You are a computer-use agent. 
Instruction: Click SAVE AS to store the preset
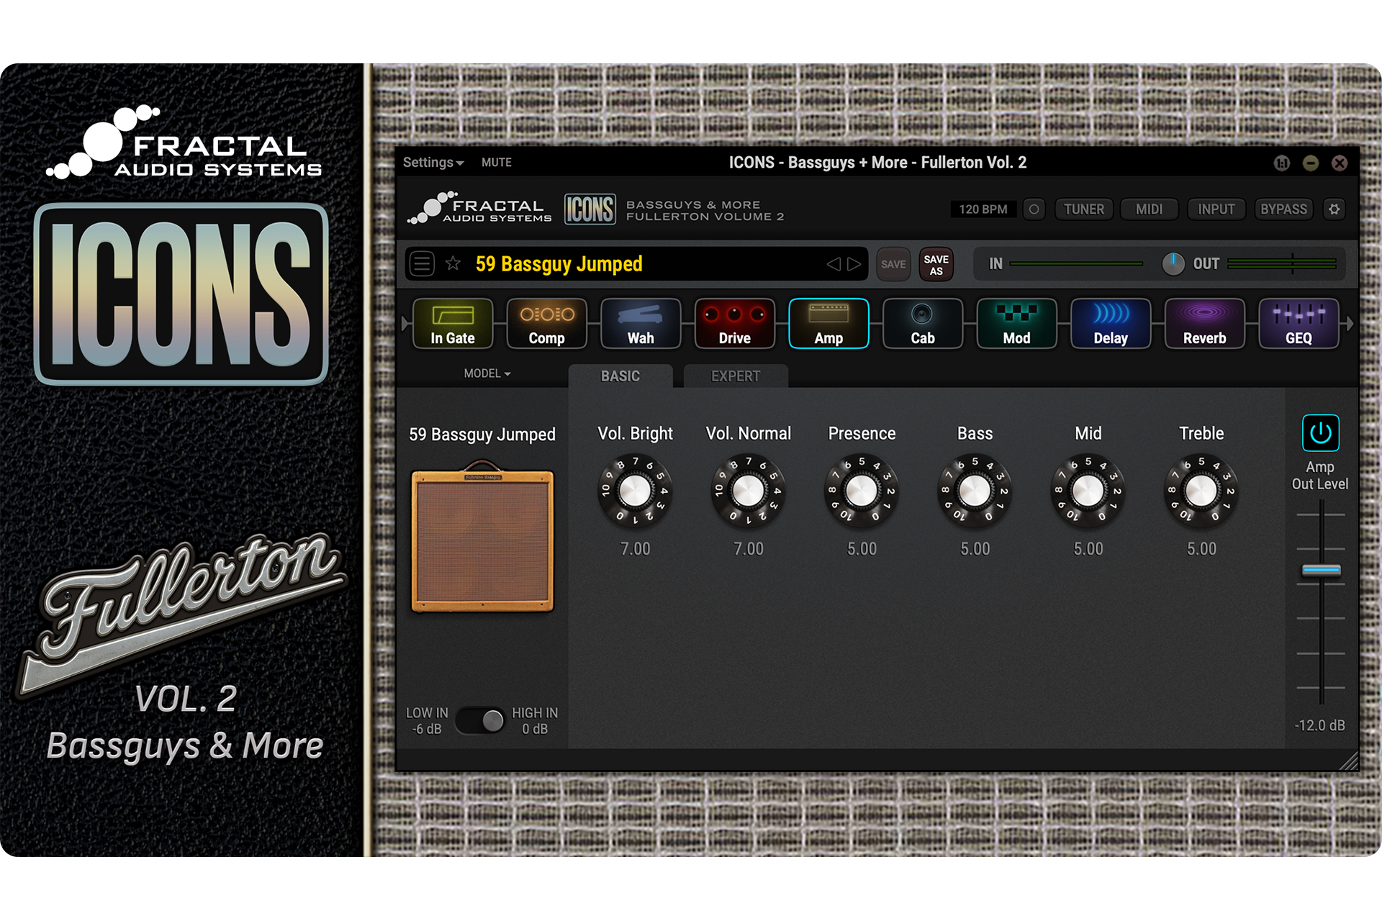936,264
